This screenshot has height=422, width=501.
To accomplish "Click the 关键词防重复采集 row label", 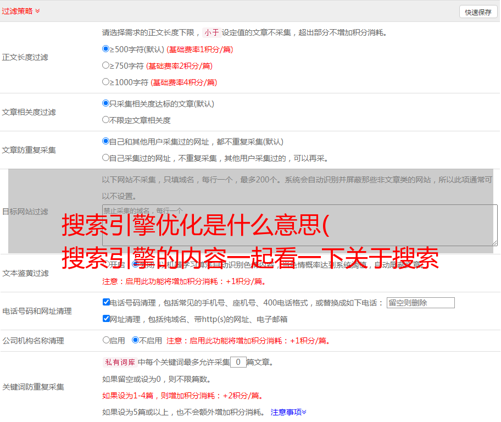I will point(33,387).
